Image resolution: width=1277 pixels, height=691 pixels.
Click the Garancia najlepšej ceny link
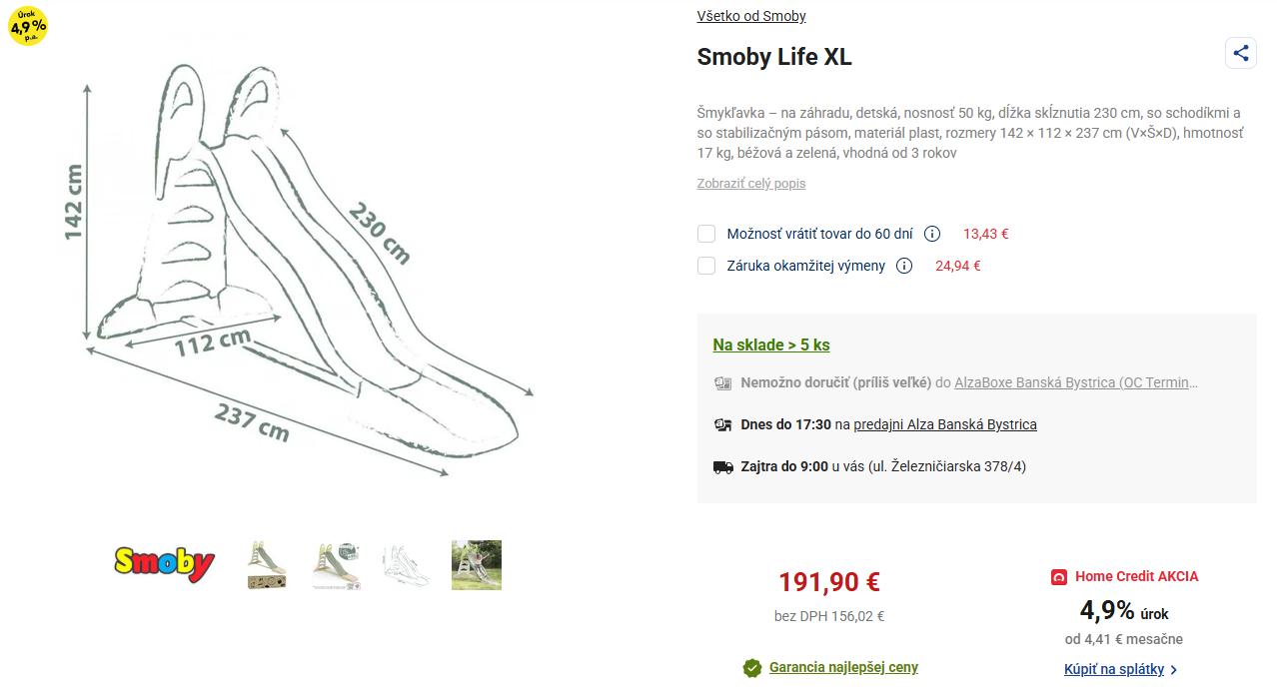tap(843, 668)
